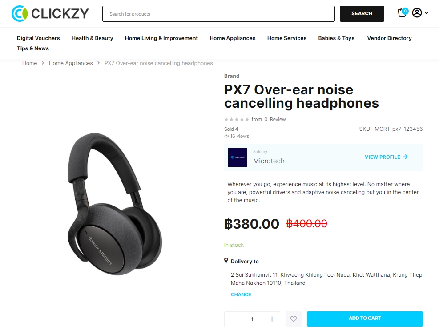Click the delivery location pin icon
439x335 pixels.
point(226,261)
